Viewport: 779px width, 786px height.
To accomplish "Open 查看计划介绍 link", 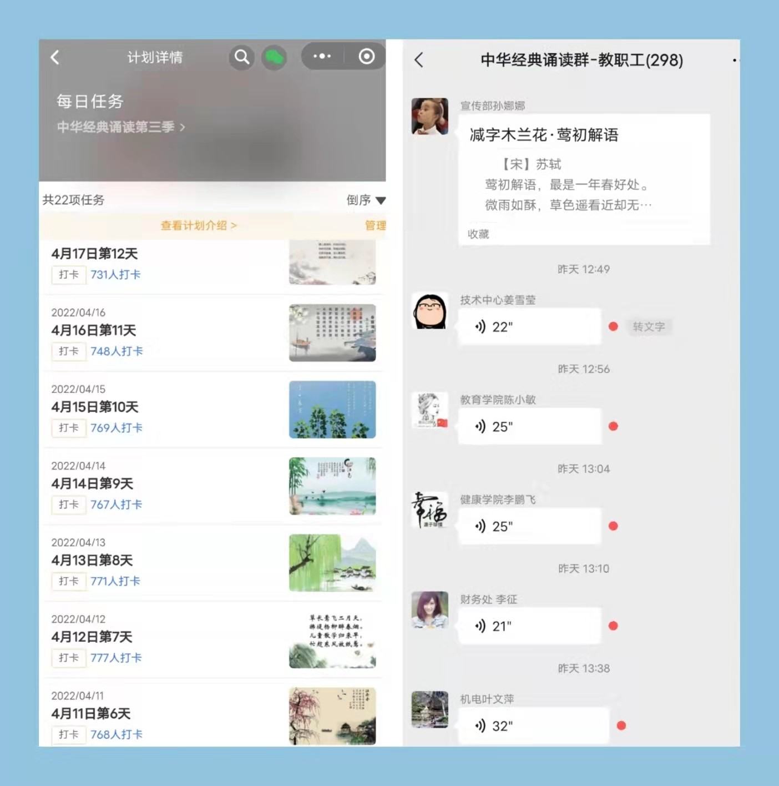I will tap(199, 225).
